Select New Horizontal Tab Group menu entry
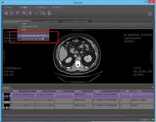This screenshot has height=122, width=156. [33, 36]
